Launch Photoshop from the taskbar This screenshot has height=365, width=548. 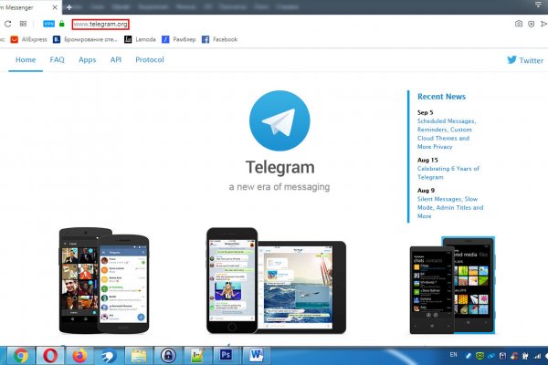[x=226, y=355]
